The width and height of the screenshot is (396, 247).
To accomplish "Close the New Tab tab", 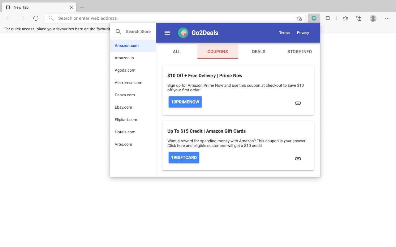I will pyautogui.click(x=71, y=7).
